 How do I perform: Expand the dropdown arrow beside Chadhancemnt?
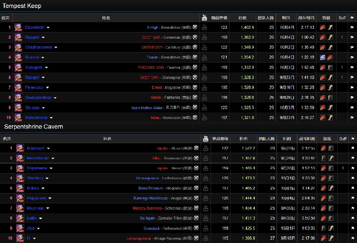[x=56, y=48]
